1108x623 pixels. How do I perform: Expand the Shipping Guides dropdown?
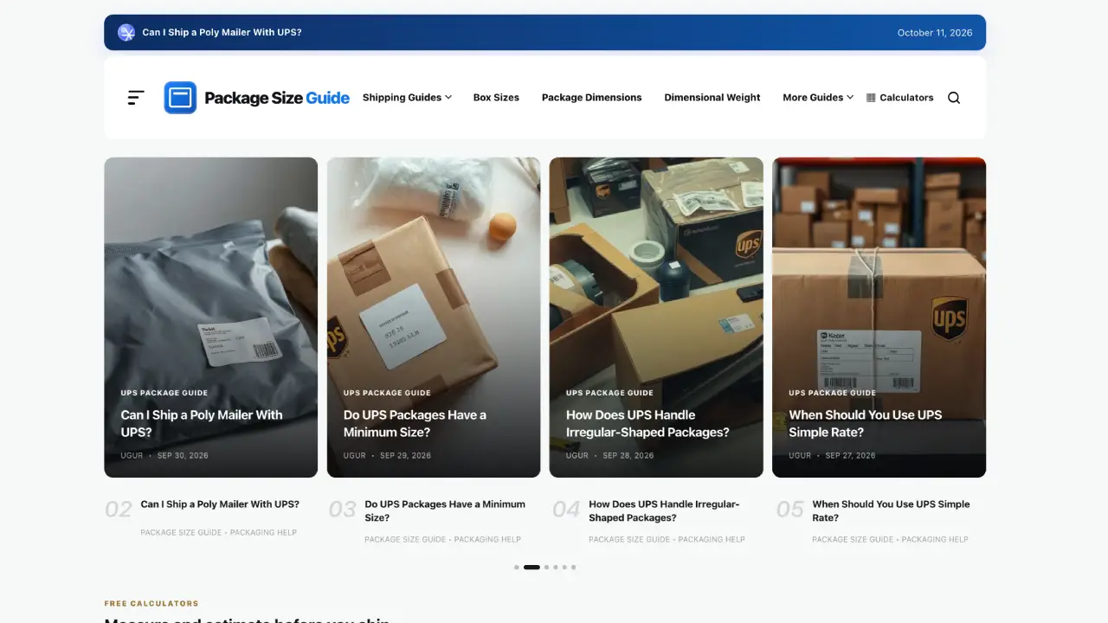[407, 98]
